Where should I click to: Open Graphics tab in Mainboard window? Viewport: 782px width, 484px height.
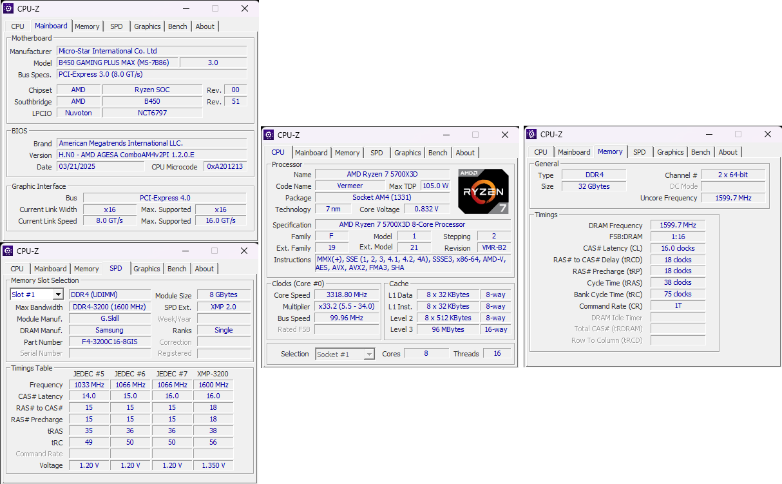(148, 26)
